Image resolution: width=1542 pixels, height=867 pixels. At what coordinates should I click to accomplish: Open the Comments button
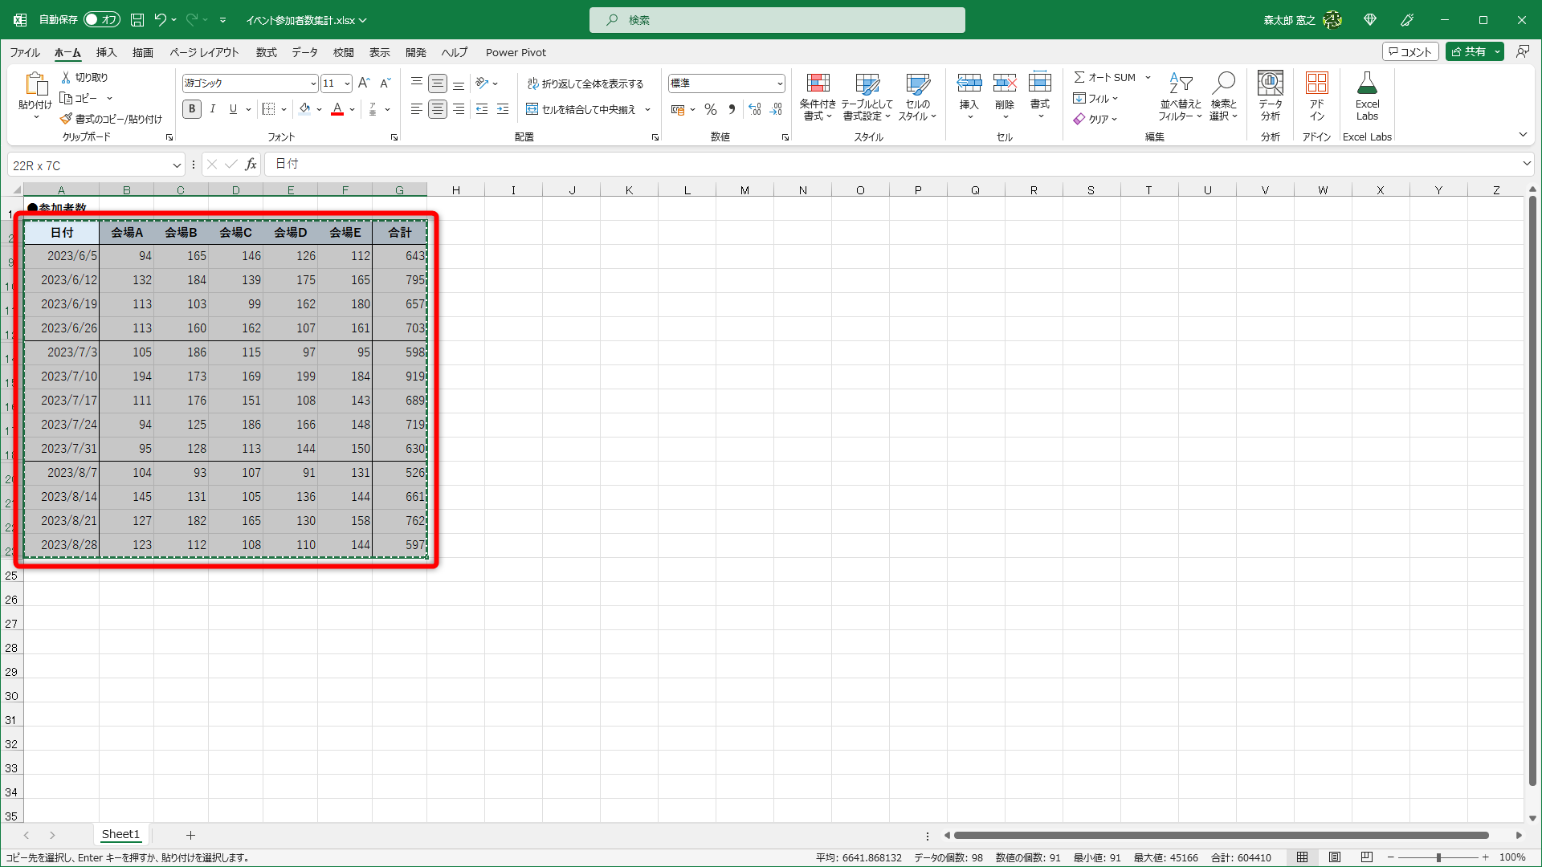coord(1409,51)
